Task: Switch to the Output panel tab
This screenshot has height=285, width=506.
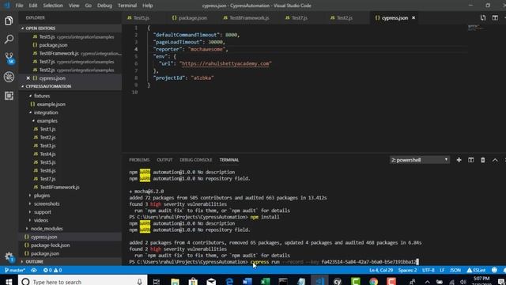Action: (164, 160)
